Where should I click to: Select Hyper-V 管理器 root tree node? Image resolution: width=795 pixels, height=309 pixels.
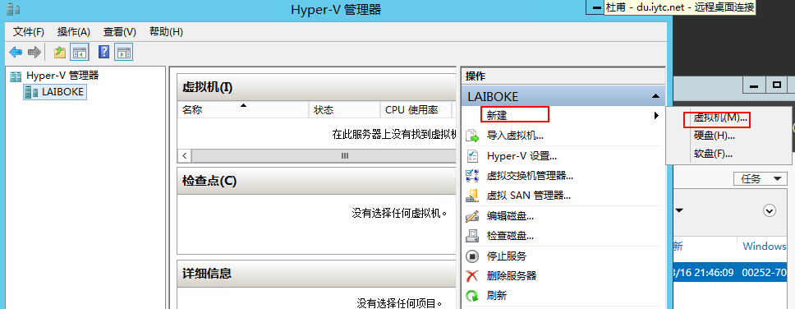click(x=62, y=76)
